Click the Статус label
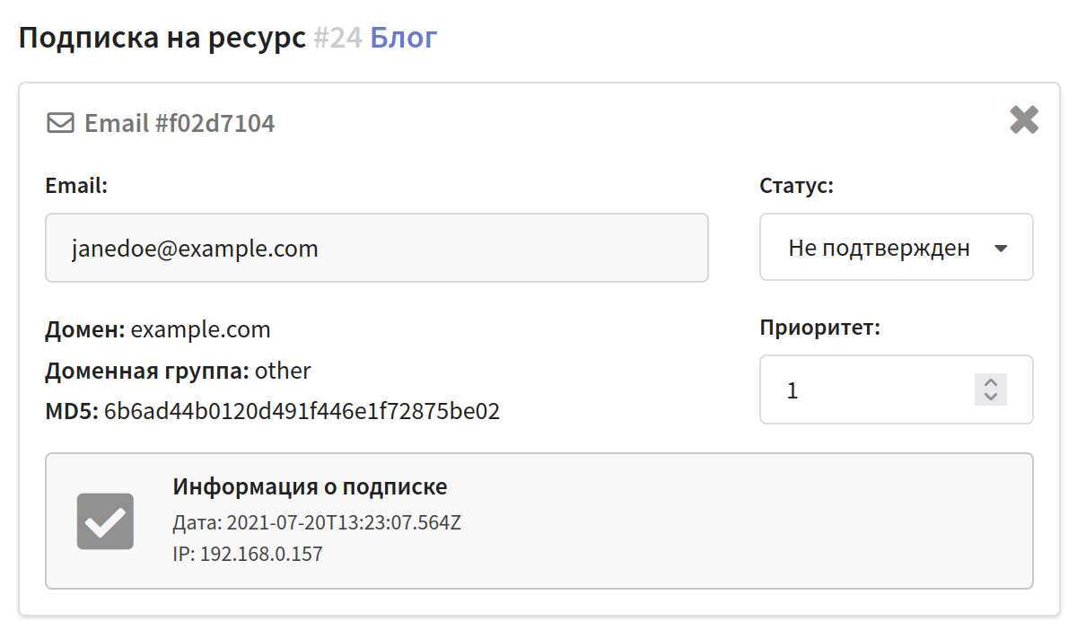This screenshot has width=1077, height=630. click(x=796, y=186)
